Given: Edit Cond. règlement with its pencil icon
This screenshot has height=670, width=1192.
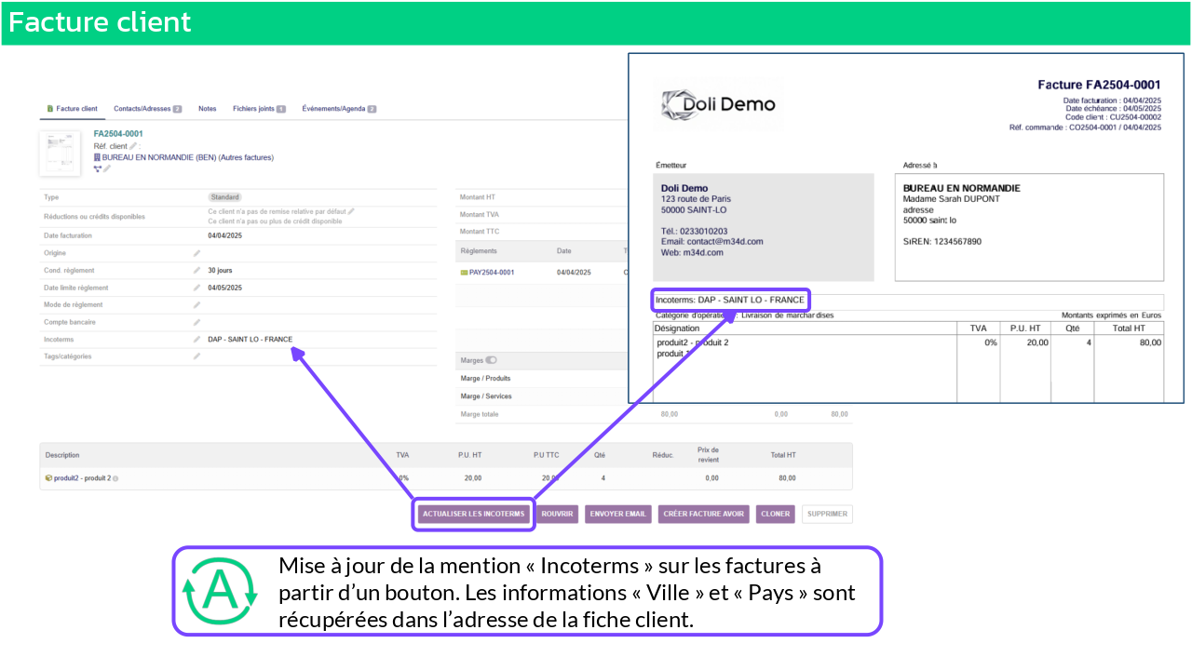Looking at the screenshot, I should (196, 271).
